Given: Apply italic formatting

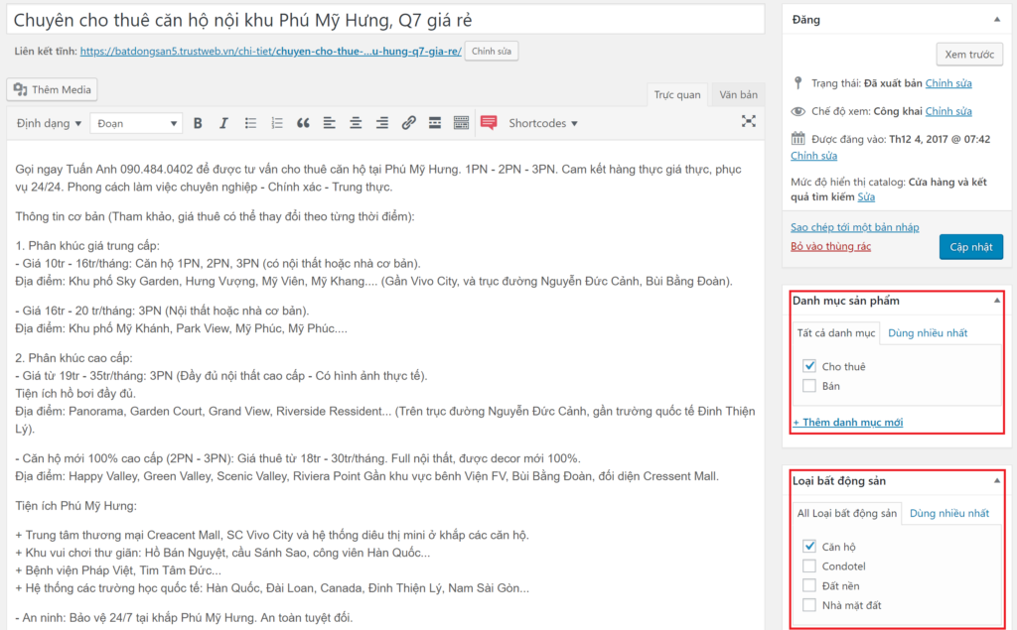Looking at the screenshot, I should coord(223,123).
